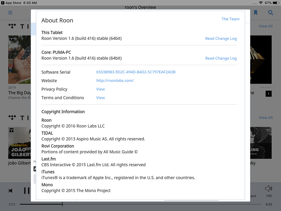Click View All for second TIDAL row
The image size is (281, 211).
pyautogui.click(x=266, y=118)
